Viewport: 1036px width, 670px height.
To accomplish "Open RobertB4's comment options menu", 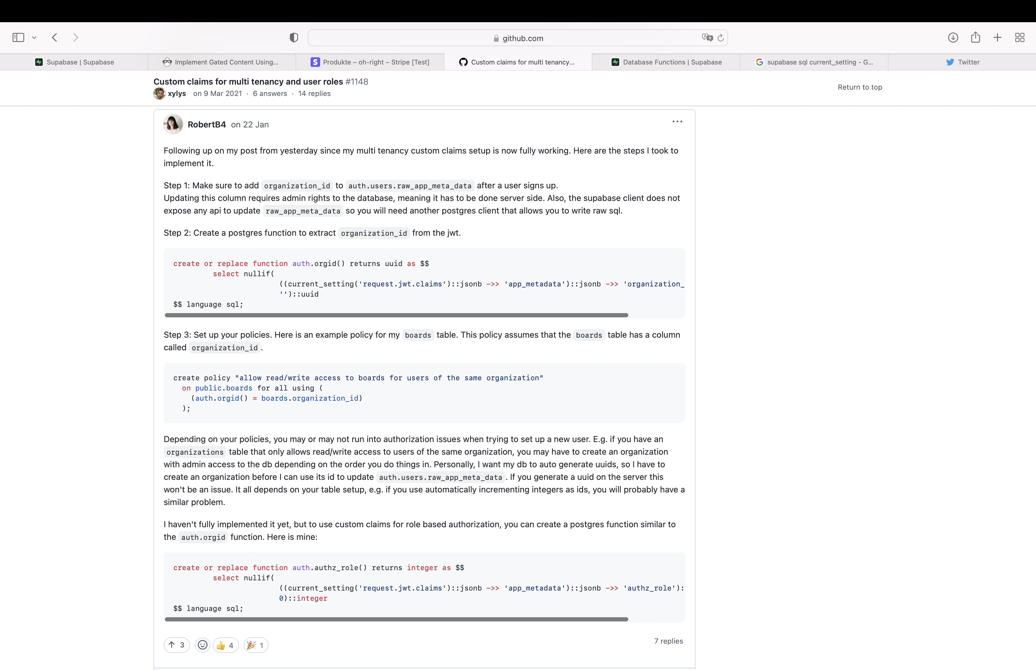I will click(677, 122).
